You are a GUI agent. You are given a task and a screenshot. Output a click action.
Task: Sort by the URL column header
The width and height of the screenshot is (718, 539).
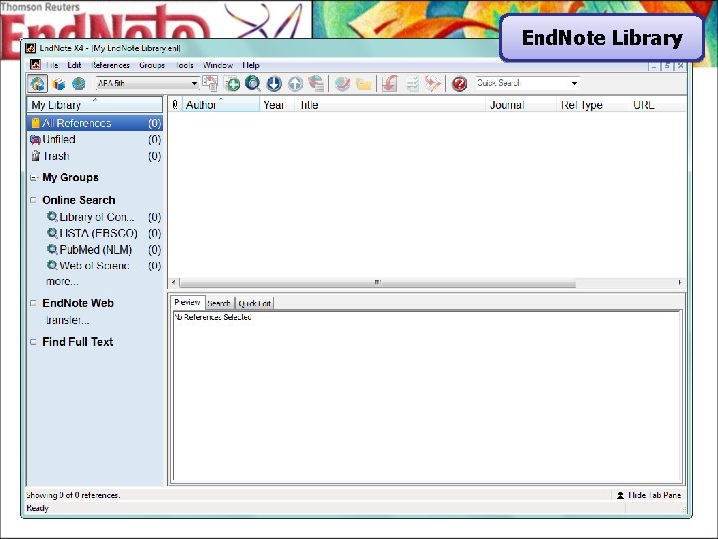[658, 105]
